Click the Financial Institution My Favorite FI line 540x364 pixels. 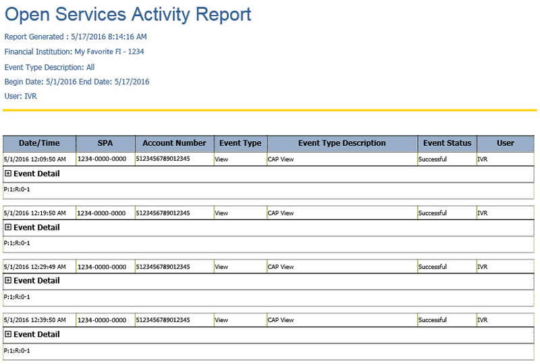74,51
